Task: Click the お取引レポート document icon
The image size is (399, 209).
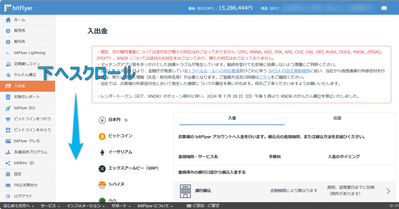Action: [x=8, y=97]
